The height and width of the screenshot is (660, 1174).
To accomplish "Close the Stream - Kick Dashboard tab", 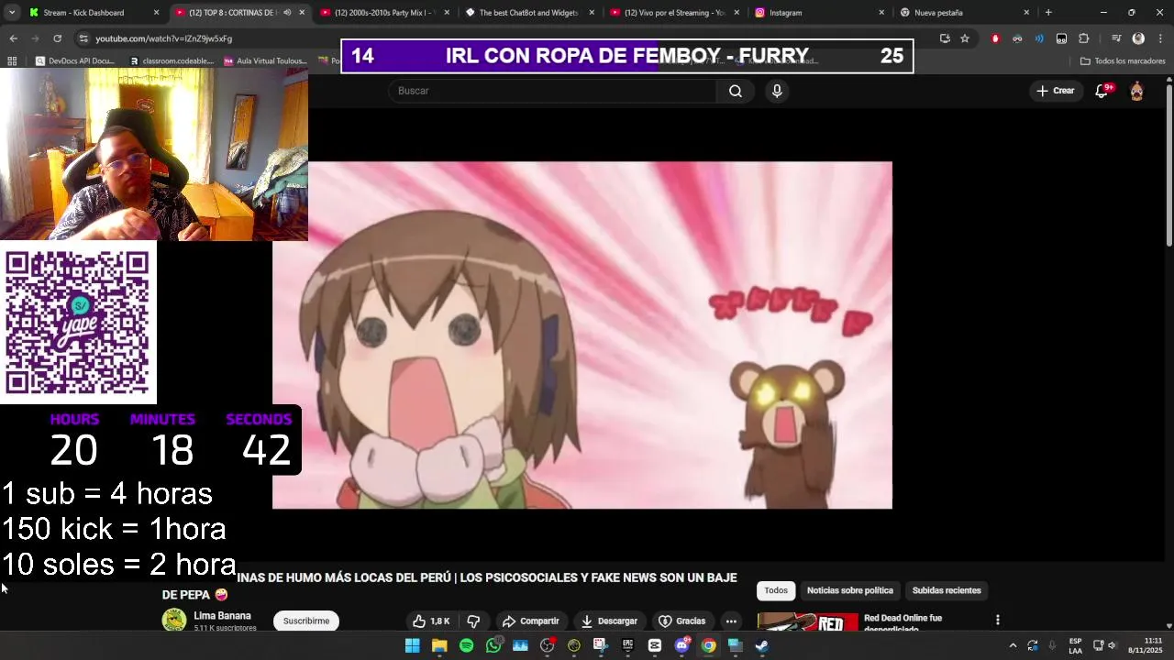I will click(156, 13).
